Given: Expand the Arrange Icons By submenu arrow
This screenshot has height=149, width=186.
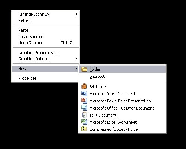Looking at the screenshot, I should (x=76, y=14).
